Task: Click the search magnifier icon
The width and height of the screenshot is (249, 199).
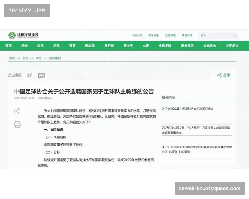Action: pos(235,36)
